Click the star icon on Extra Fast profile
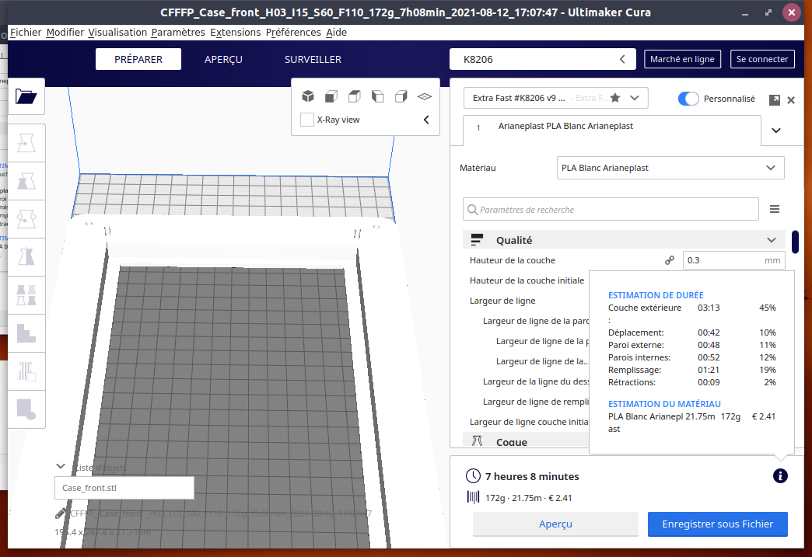The image size is (812, 557). 615,98
